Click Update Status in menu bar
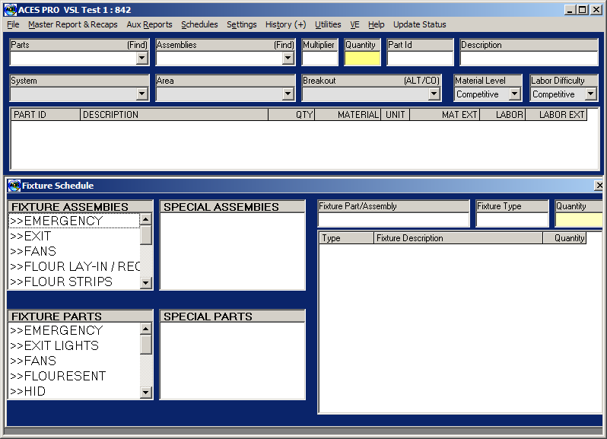Viewport: 607px width, 439px height. 420,24
